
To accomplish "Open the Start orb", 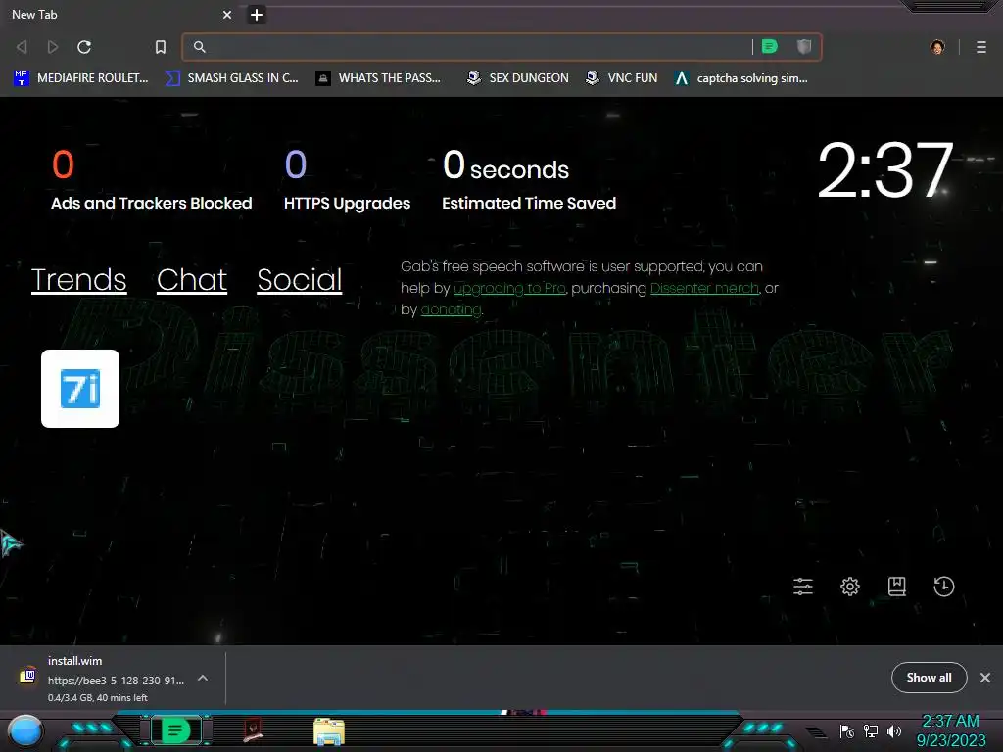I will pyautogui.click(x=25, y=732).
